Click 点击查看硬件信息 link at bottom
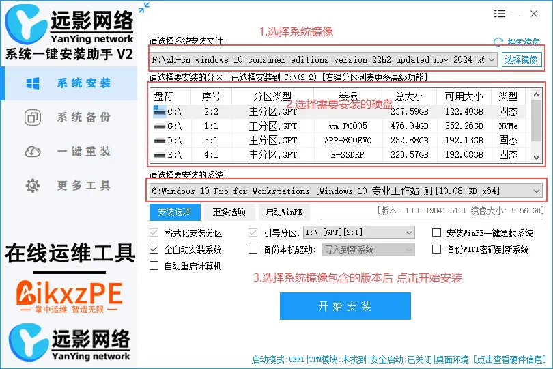Screen dimensions: 553x369 pyautogui.click(x=510, y=360)
